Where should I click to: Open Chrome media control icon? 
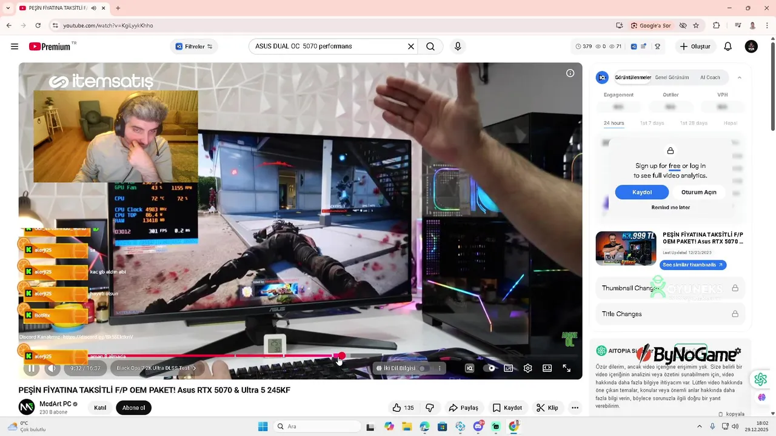coord(738,25)
